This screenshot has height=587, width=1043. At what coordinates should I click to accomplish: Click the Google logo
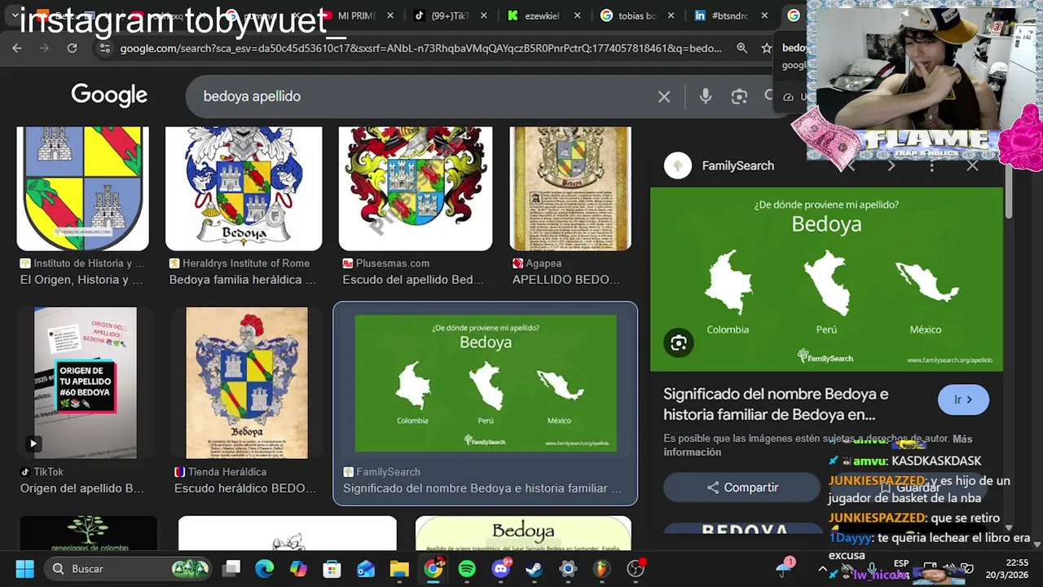[109, 95]
